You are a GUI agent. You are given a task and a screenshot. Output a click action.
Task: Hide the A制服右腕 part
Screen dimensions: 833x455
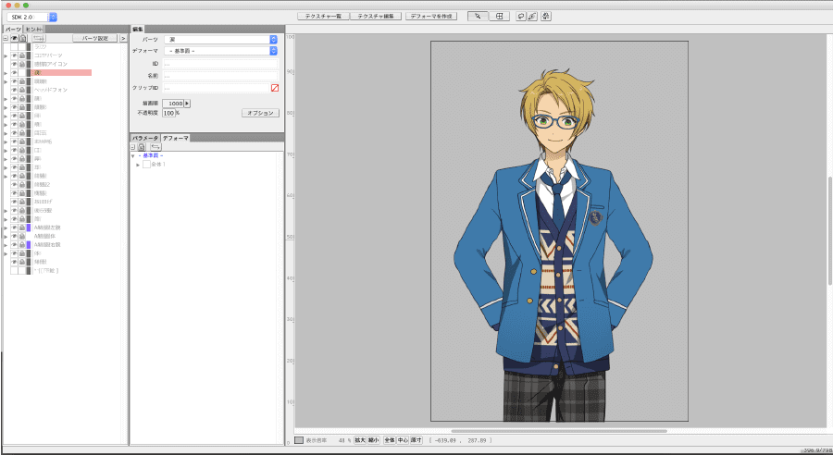[x=14, y=245]
